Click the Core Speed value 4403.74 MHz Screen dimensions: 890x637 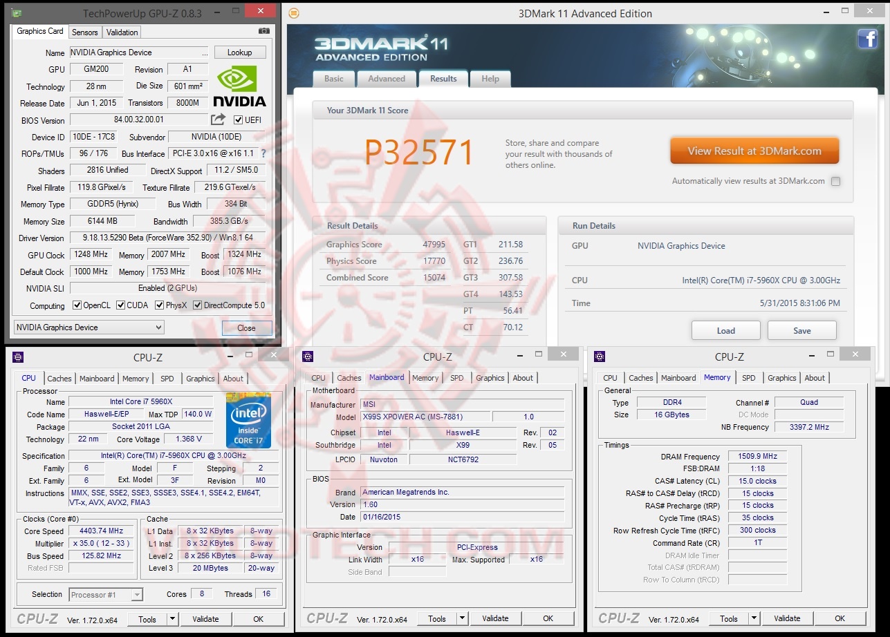pyautogui.click(x=102, y=531)
